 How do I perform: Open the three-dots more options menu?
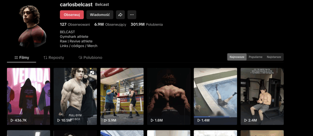click(x=132, y=15)
